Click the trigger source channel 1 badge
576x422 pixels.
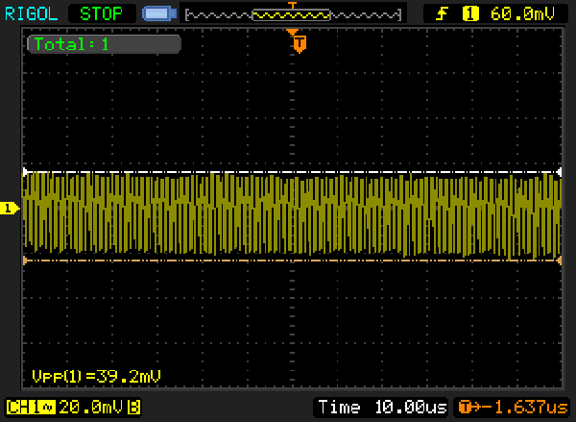click(x=470, y=14)
